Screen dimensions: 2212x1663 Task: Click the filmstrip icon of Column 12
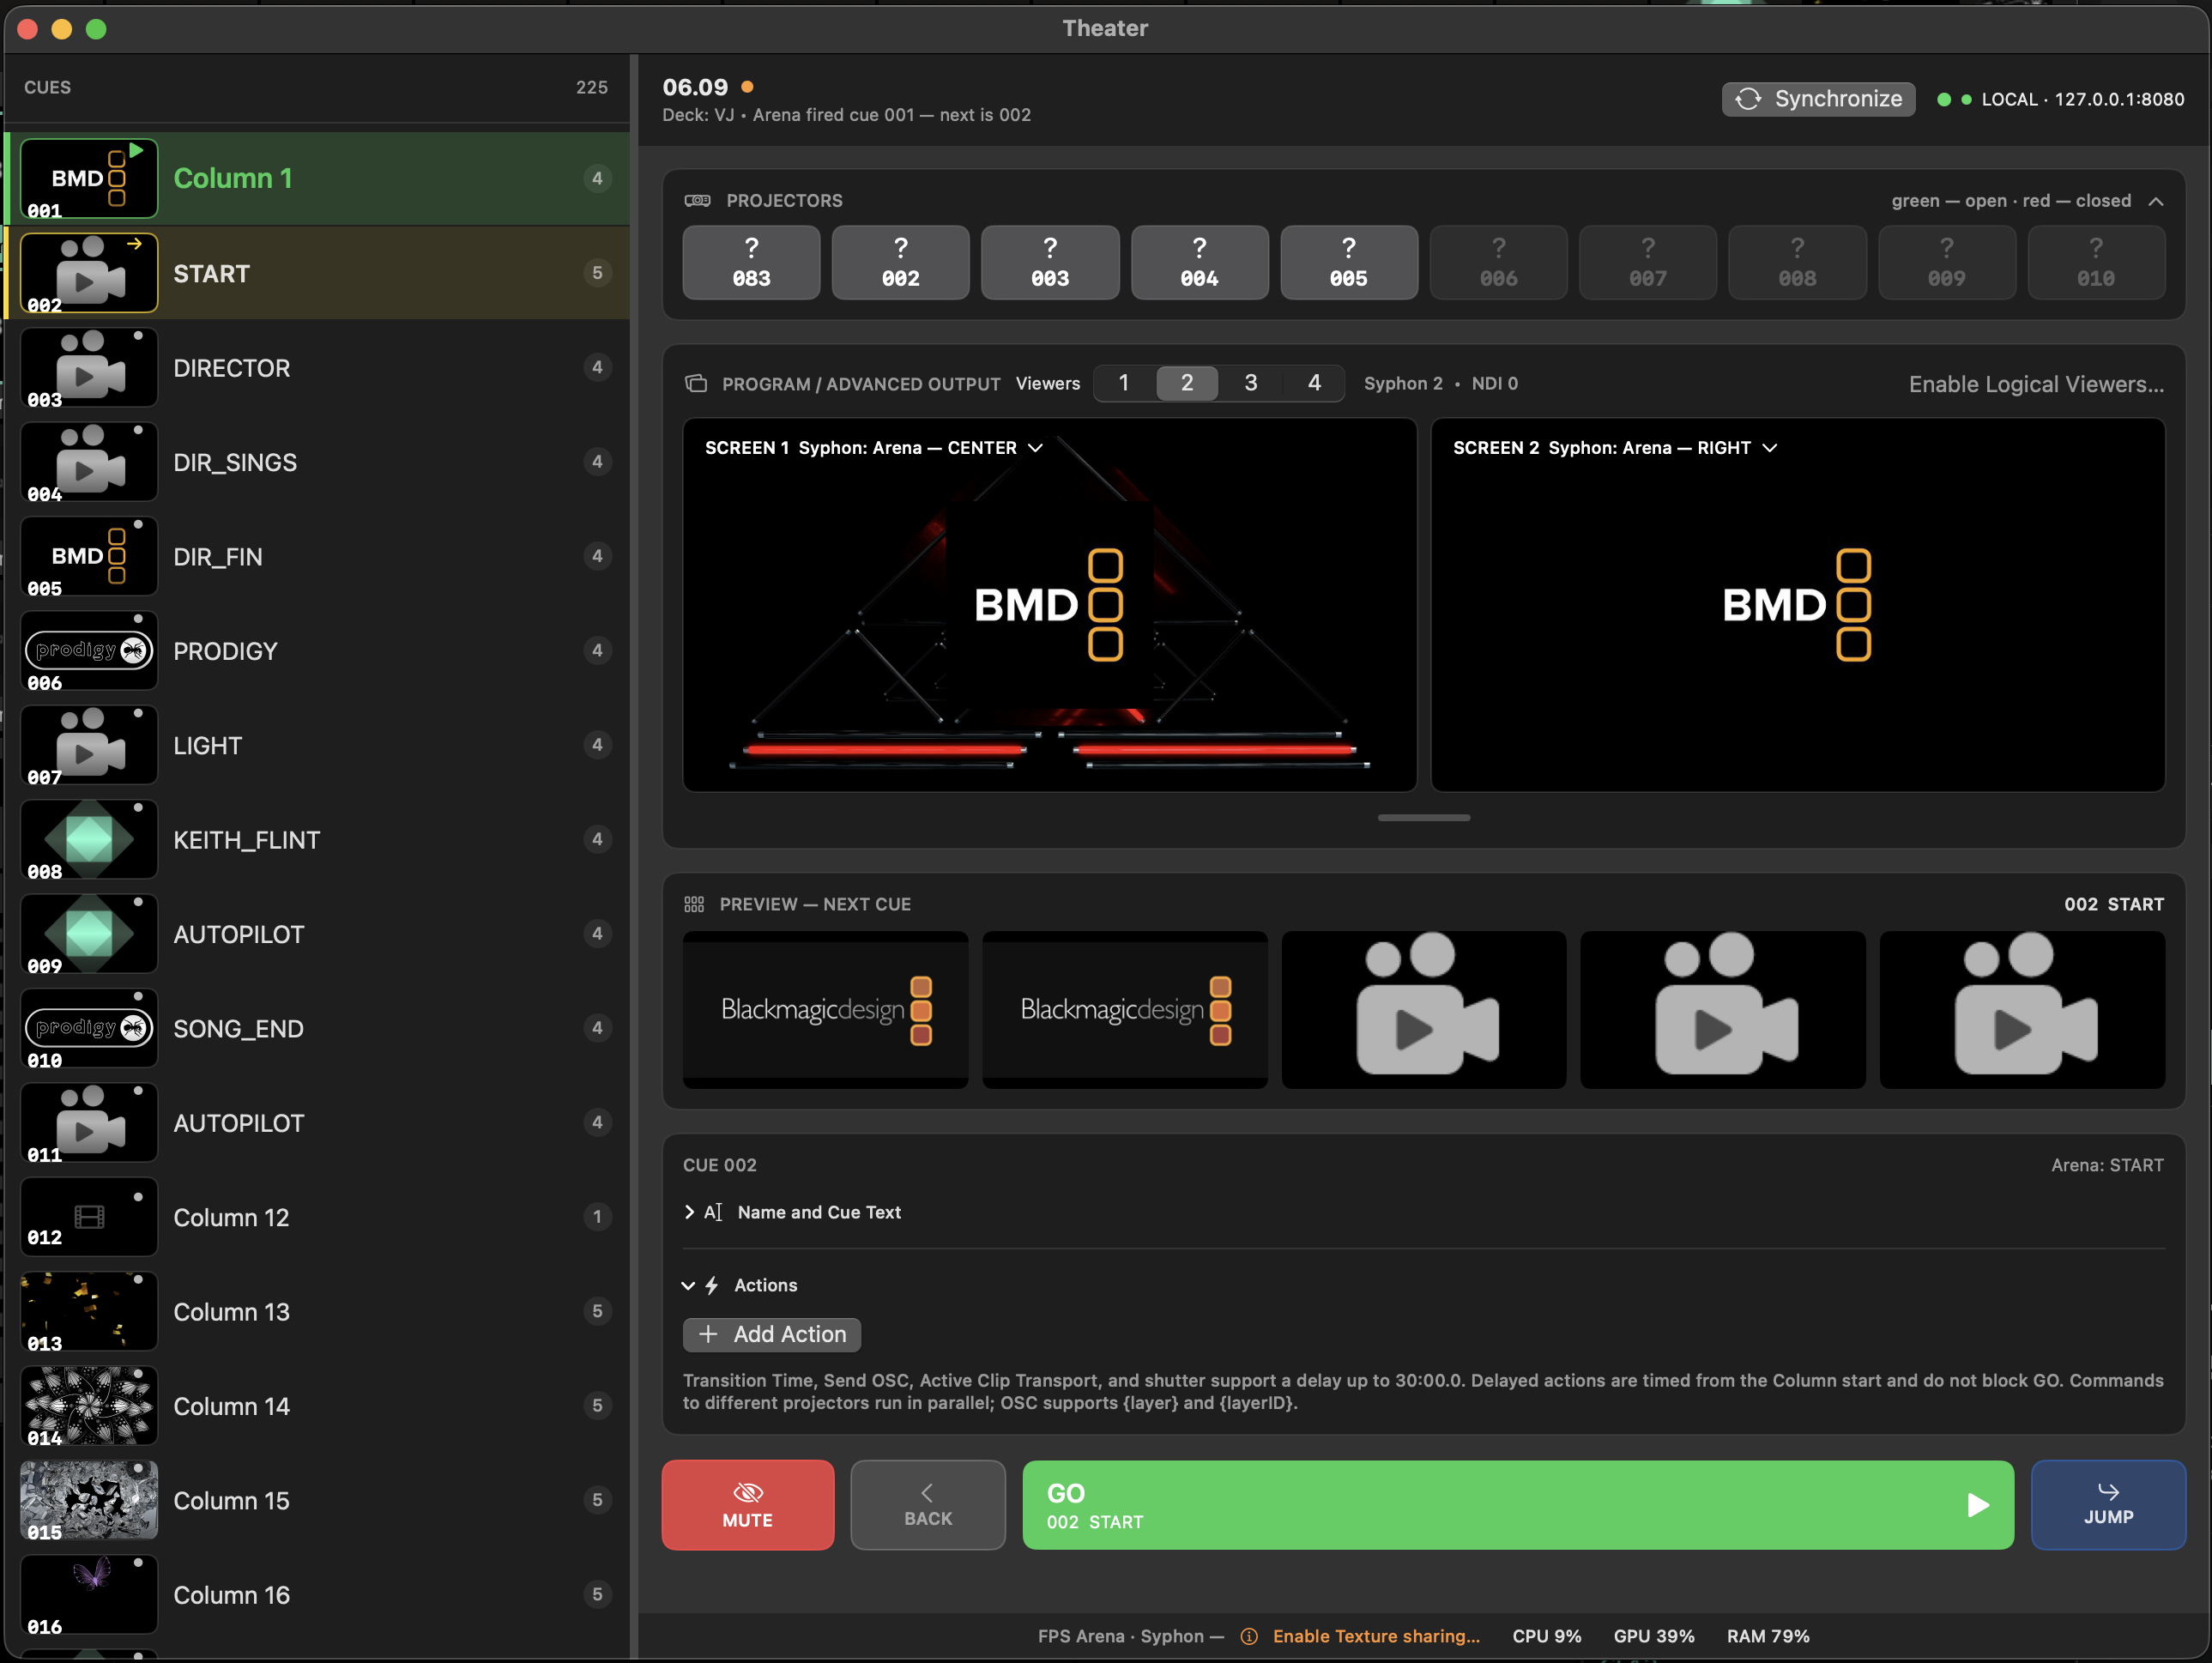89,1217
